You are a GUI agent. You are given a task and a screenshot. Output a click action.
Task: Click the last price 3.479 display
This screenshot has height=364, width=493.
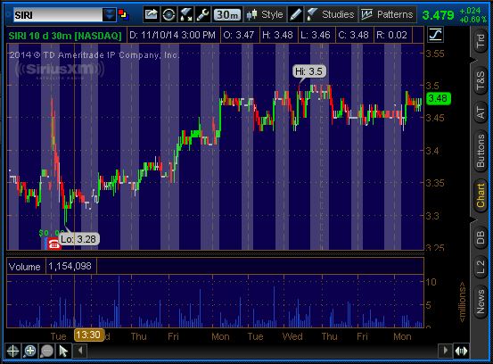point(438,15)
